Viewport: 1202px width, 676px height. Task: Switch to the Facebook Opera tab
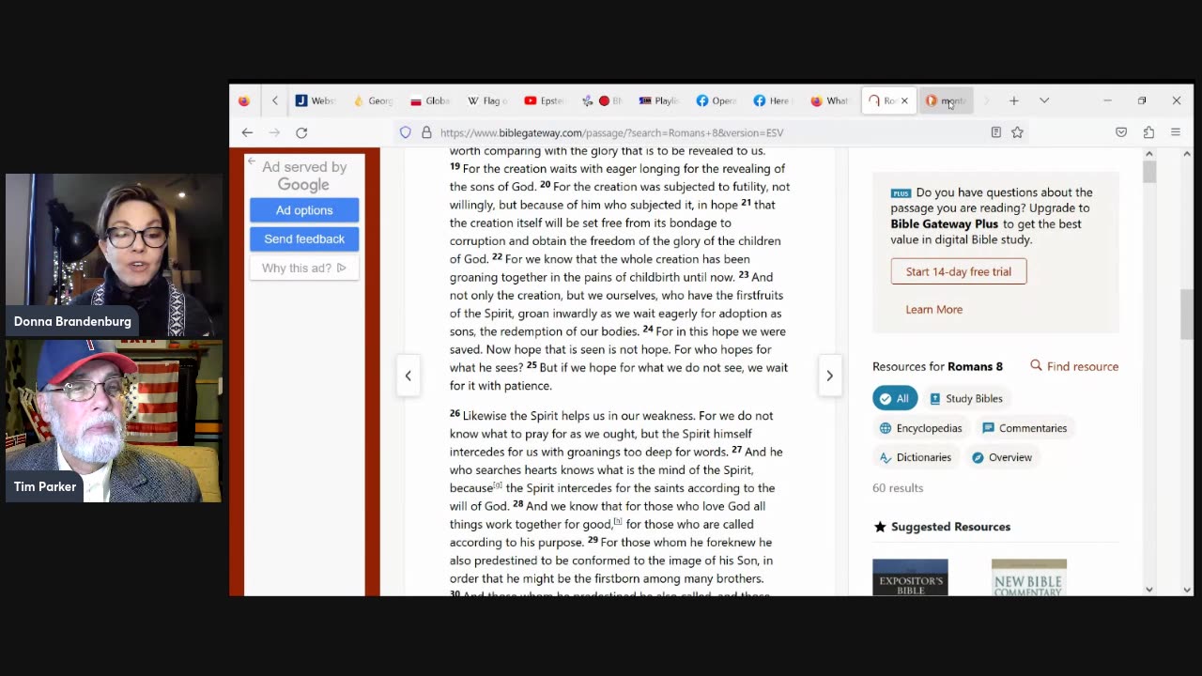click(x=717, y=100)
